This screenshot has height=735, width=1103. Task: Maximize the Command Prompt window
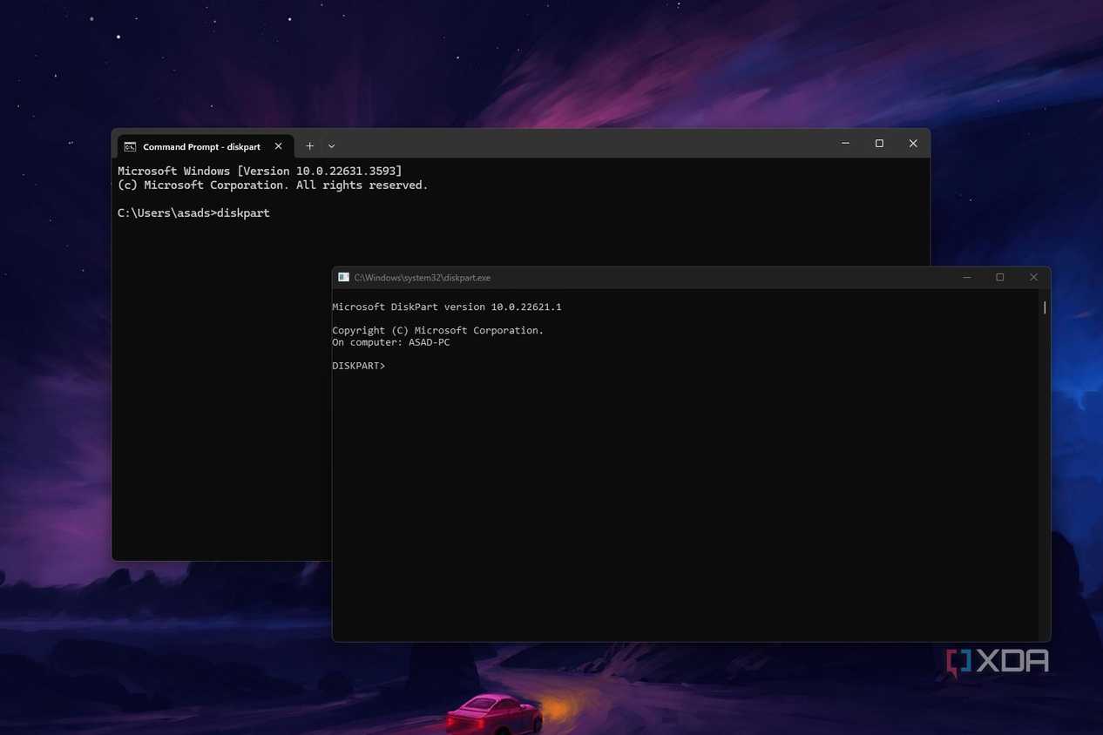[879, 144]
